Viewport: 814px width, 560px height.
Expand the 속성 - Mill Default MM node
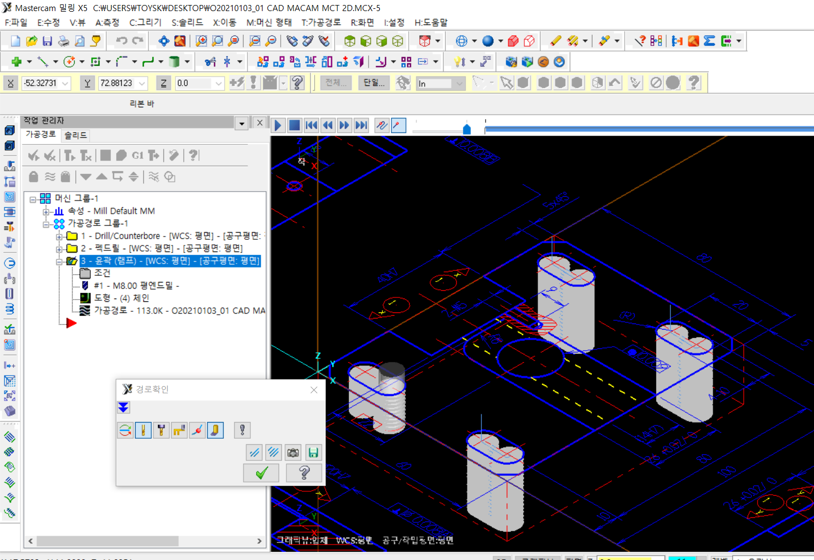[x=46, y=212]
